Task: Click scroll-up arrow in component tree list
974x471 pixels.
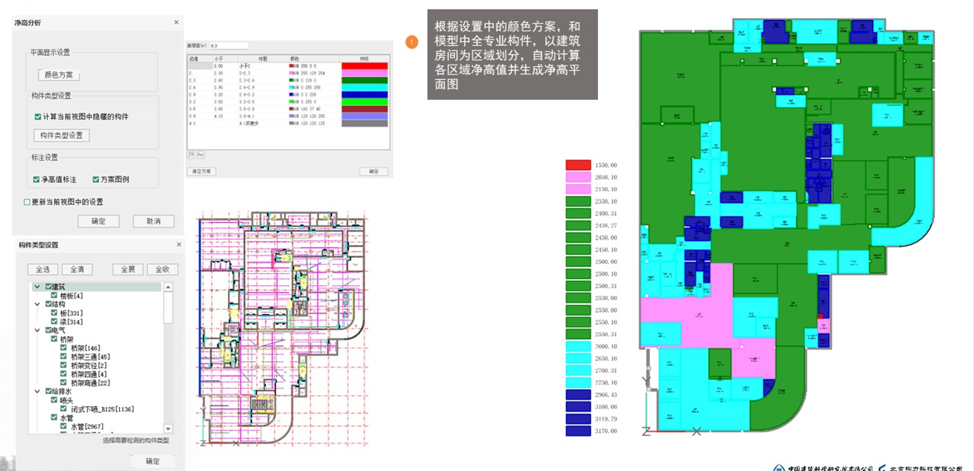Action: pyautogui.click(x=168, y=287)
